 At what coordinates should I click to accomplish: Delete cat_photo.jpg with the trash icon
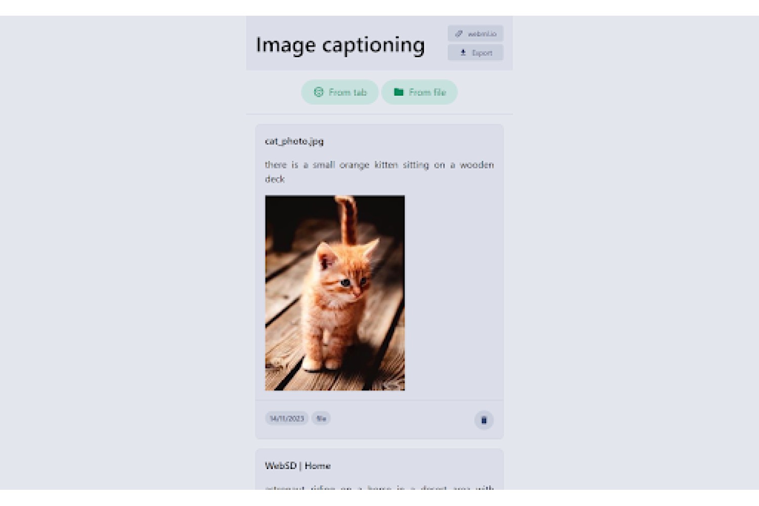(x=484, y=420)
